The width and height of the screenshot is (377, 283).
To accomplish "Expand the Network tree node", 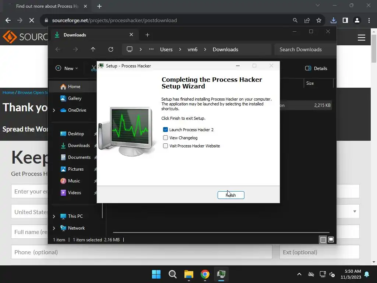I will point(54,228).
